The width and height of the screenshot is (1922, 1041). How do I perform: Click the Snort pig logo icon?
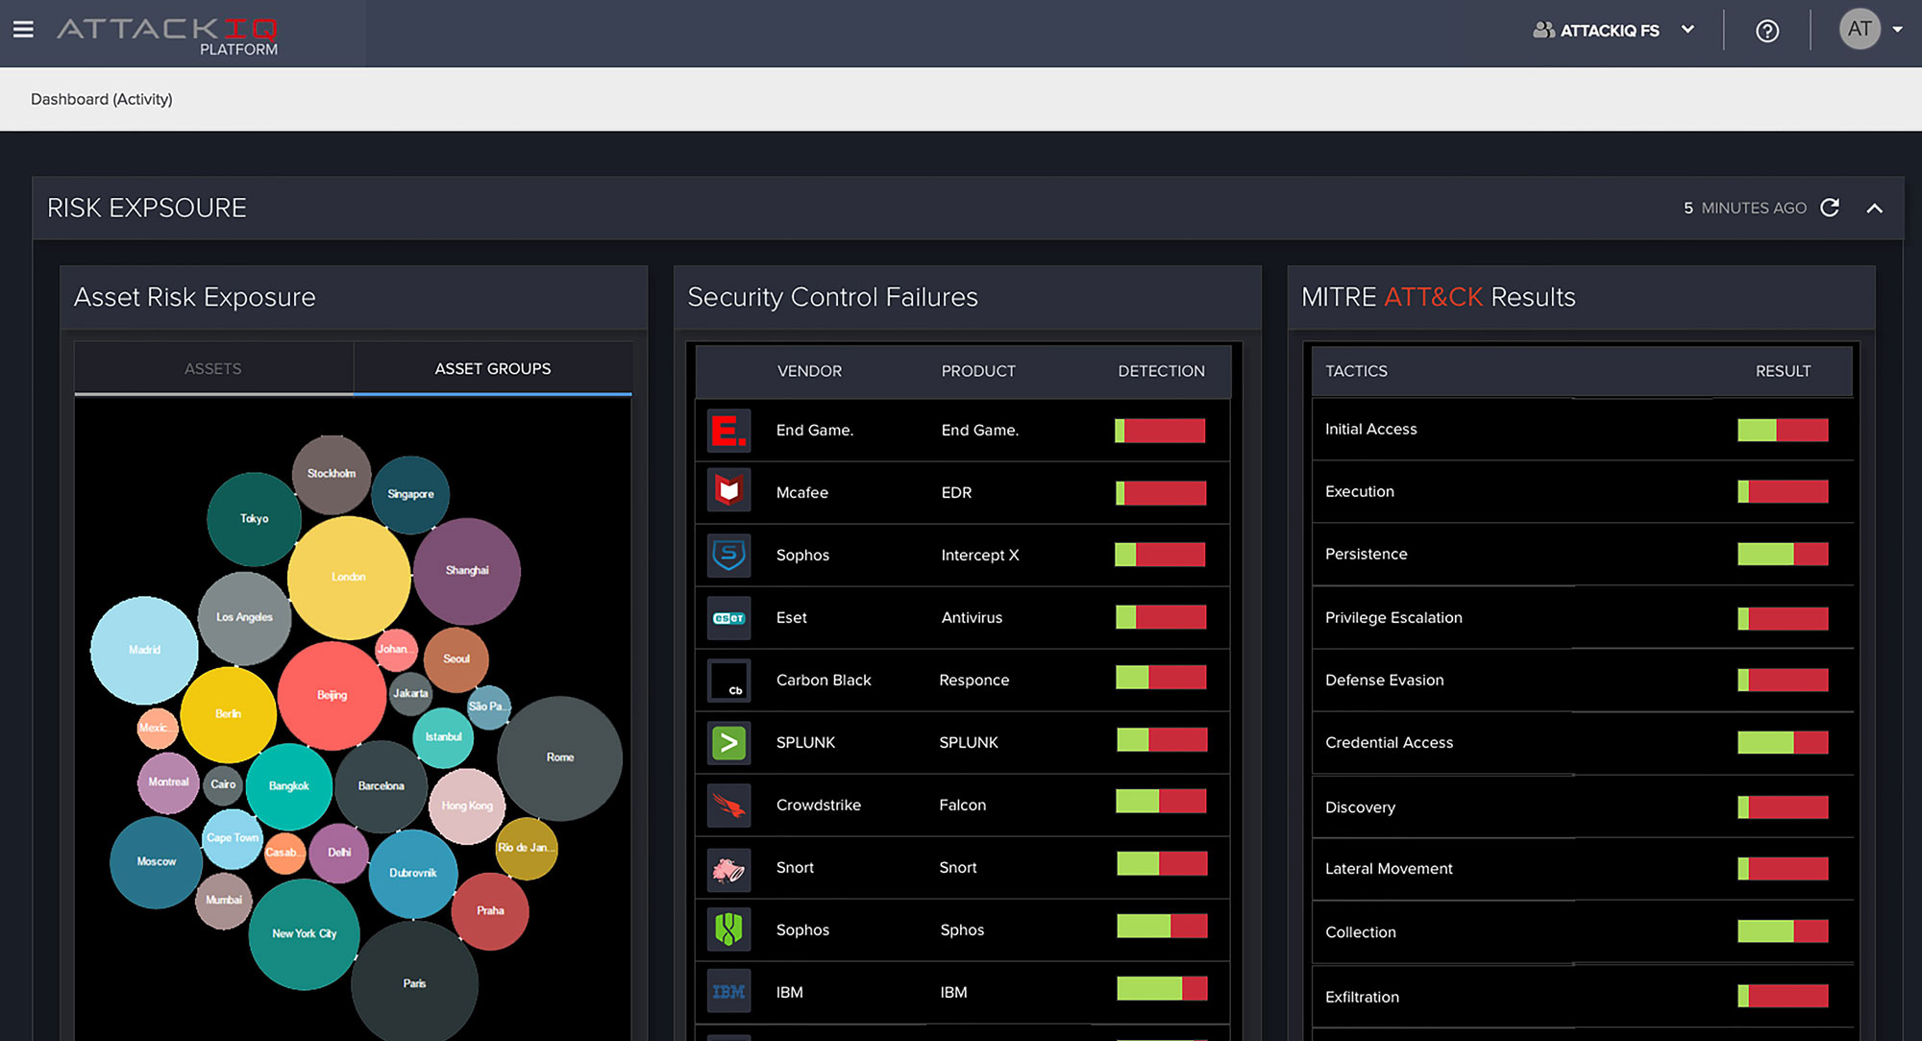click(x=728, y=866)
